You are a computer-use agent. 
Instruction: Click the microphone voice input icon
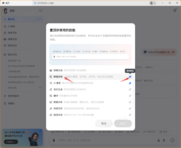[164, 140]
